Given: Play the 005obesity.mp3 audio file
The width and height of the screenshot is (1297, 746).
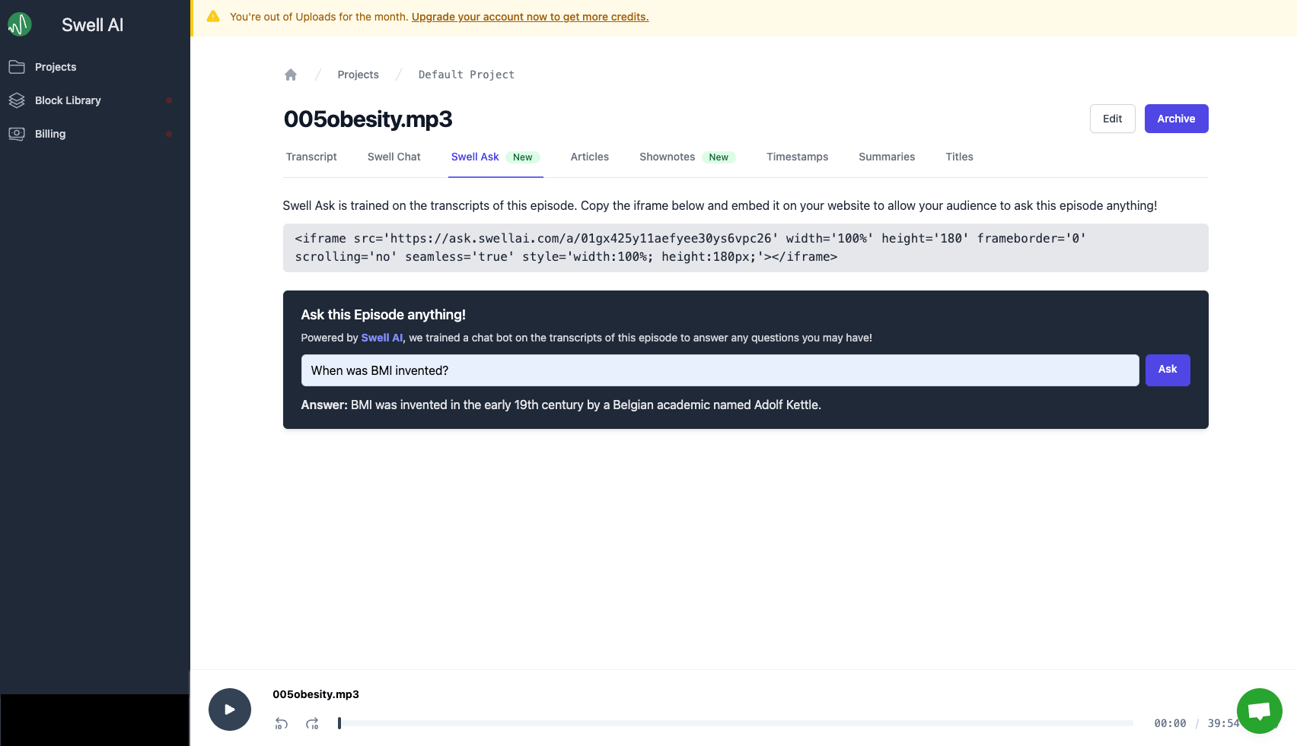Looking at the screenshot, I should [229, 709].
